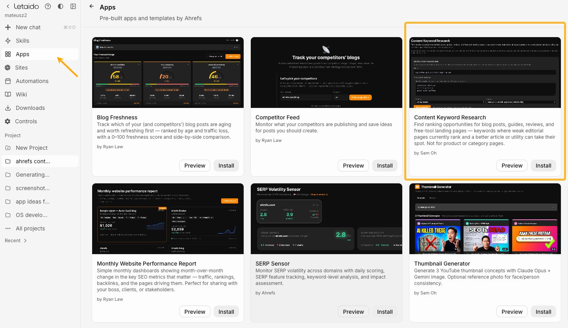Install the Content Keyword Research app
Image resolution: width=568 pixels, height=328 pixels.
tap(543, 166)
